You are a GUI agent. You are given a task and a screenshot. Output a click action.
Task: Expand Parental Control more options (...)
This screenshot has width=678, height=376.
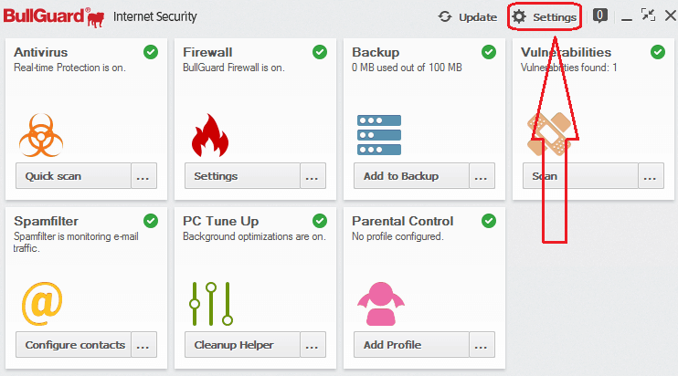click(x=482, y=344)
